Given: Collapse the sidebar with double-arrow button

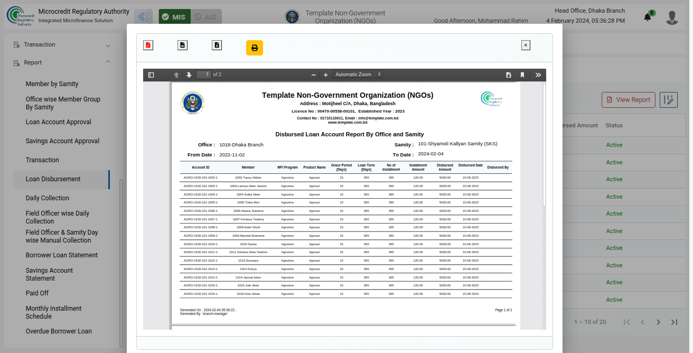Looking at the screenshot, I should [x=144, y=17].
